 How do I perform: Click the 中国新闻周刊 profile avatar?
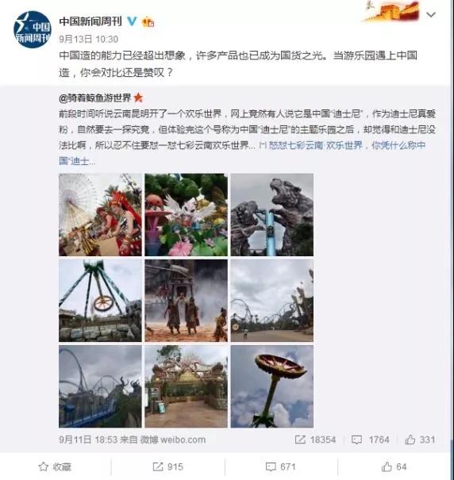(x=33, y=29)
